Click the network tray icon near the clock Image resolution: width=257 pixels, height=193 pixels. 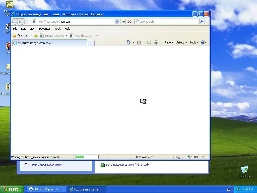[x=238, y=189]
